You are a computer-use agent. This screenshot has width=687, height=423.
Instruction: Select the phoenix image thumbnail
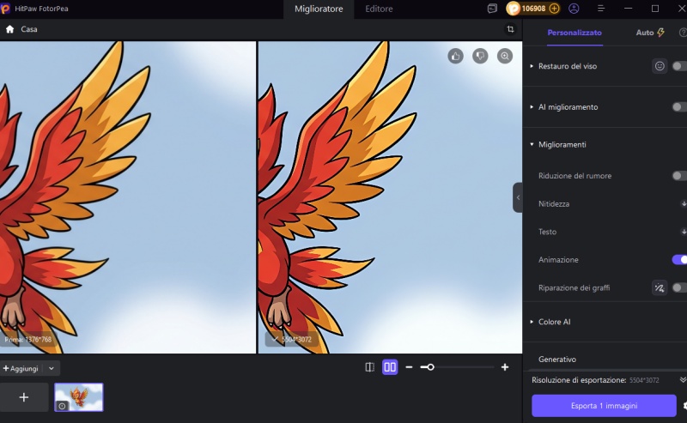pos(79,397)
